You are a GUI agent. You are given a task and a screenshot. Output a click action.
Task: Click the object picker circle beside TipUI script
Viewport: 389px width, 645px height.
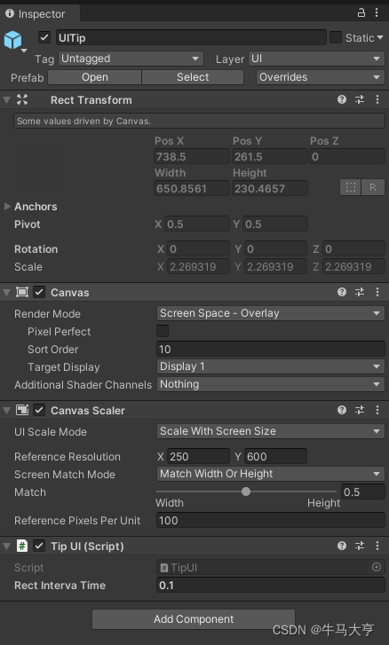pyautogui.click(x=377, y=567)
